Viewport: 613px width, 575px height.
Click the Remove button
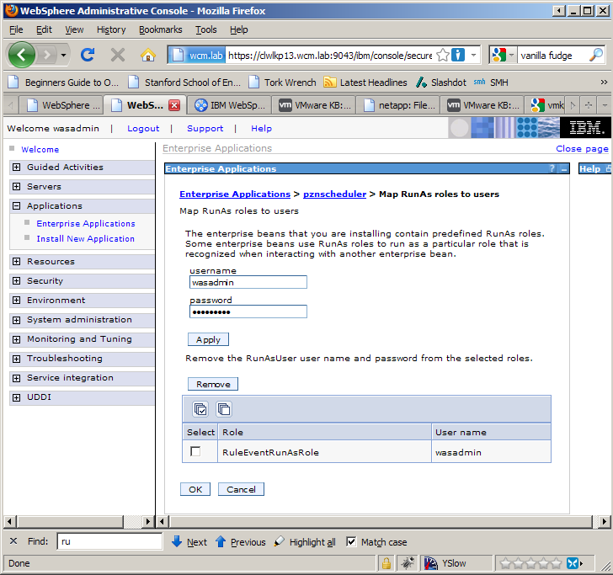[213, 384]
